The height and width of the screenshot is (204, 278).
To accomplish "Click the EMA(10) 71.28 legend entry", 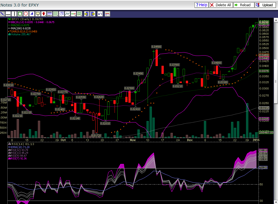I will 19,147.
